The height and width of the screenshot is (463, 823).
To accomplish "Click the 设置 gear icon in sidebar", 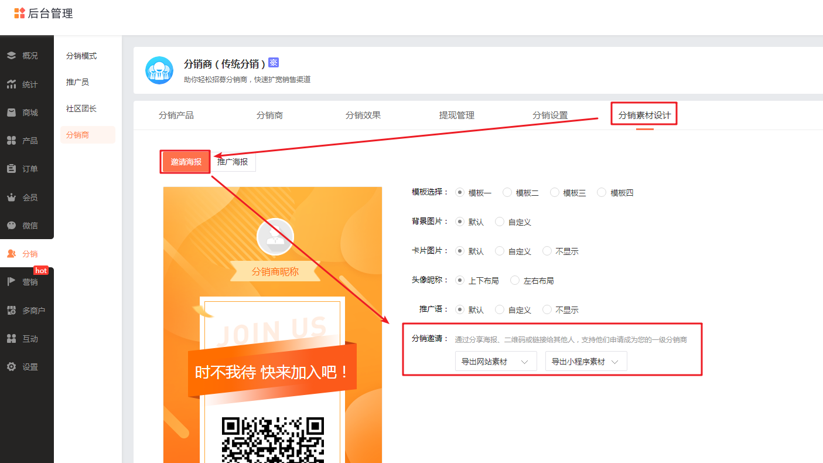I will click(x=11, y=367).
